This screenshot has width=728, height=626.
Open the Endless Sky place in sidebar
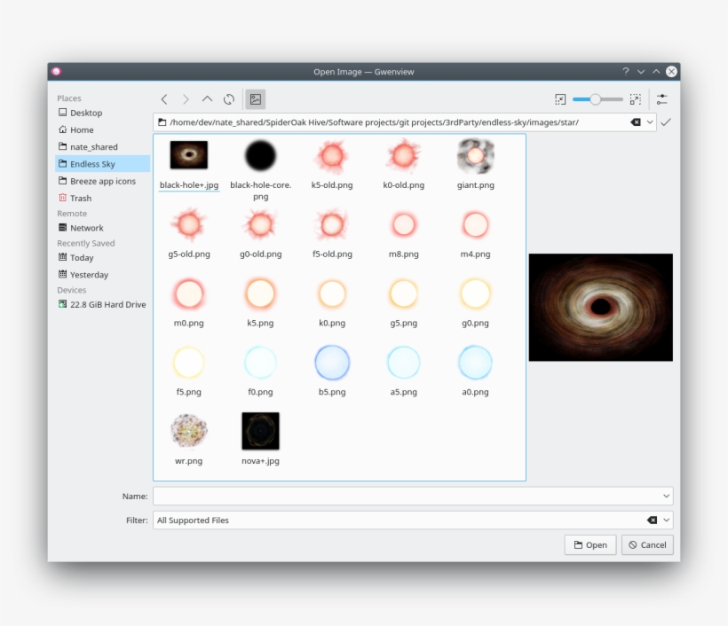point(91,163)
